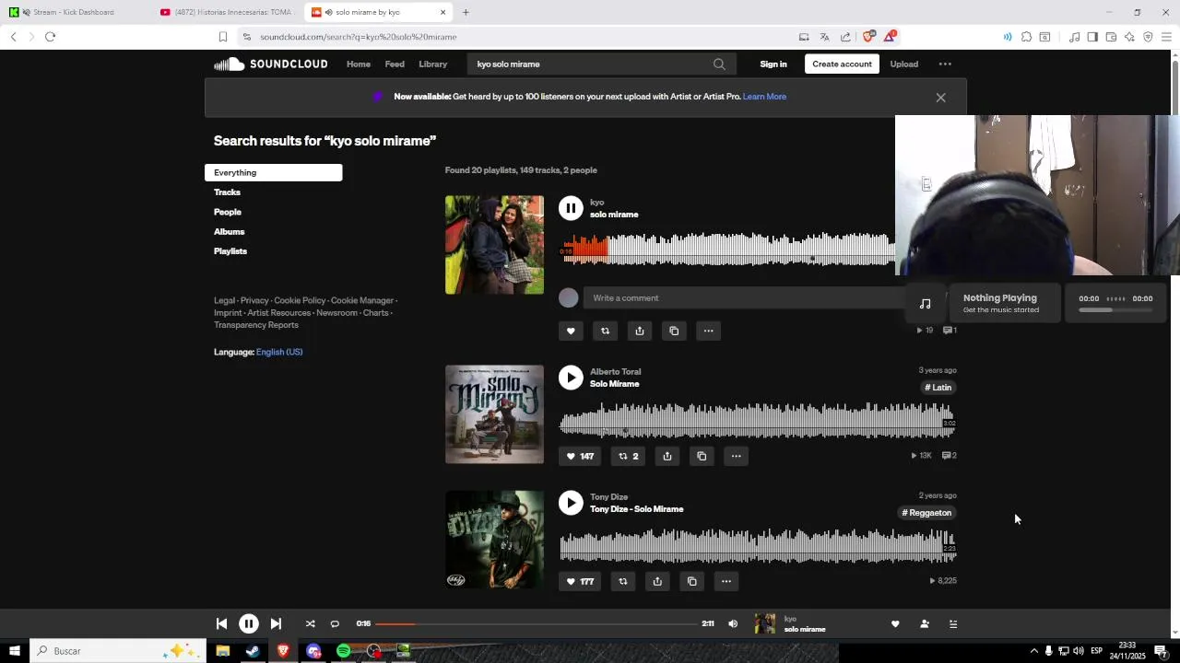The width and height of the screenshot is (1180, 663).
Task: Repost Alberto Toral track with 2 reposts
Action: coord(628,456)
